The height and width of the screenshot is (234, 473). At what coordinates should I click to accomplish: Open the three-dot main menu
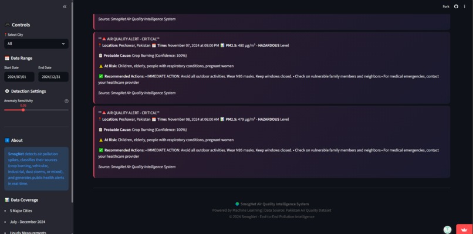pyautogui.click(x=465, y=6)
